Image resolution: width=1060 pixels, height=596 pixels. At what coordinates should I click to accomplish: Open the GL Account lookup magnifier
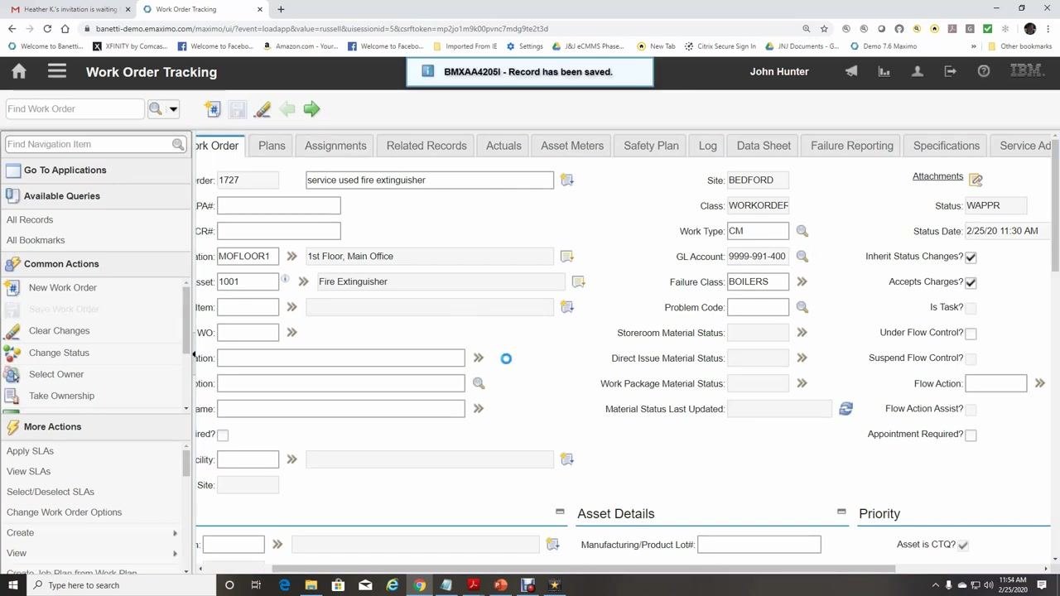point(802,257)
